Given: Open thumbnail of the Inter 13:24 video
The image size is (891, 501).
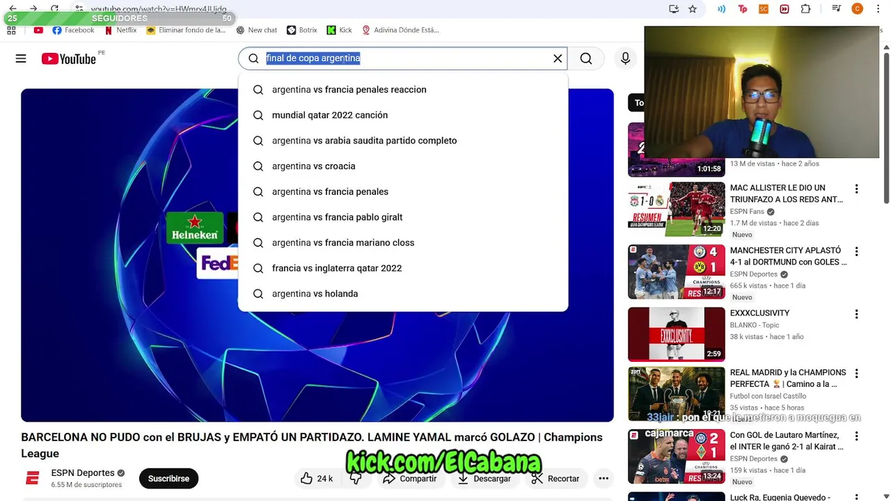Looking at the screenshot, I should pos(677,457).
